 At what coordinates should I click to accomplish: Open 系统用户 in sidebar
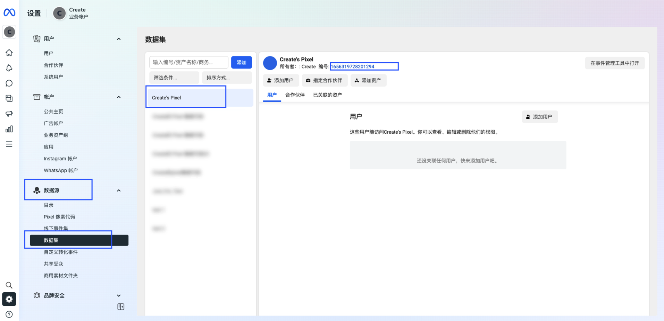pos(53,77)
